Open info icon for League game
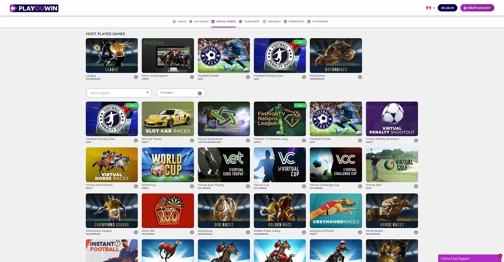Screen dimensions: 504x262 pos(136,77)
